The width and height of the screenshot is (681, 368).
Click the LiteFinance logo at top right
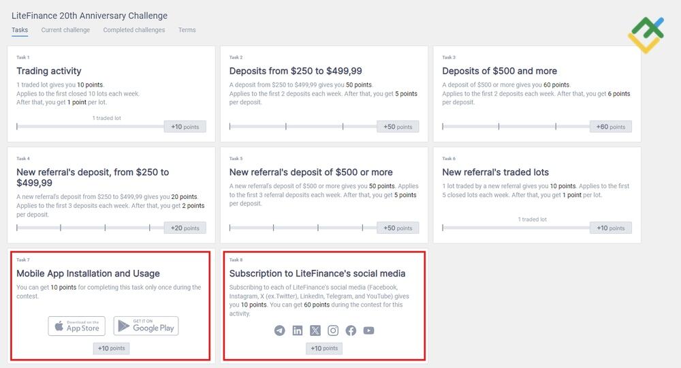[644, 35]
